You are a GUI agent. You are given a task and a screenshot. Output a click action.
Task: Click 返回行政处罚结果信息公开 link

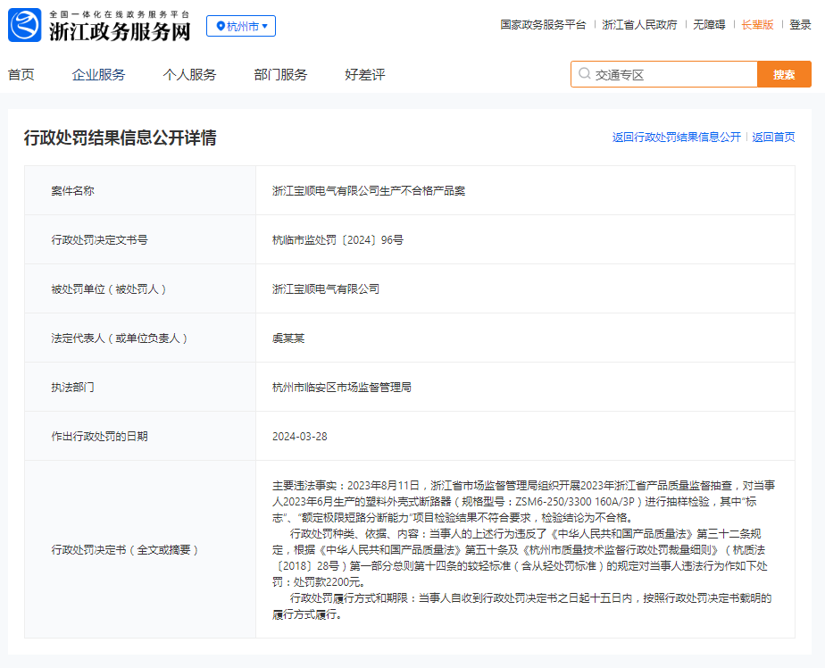(x=676, y=137)
